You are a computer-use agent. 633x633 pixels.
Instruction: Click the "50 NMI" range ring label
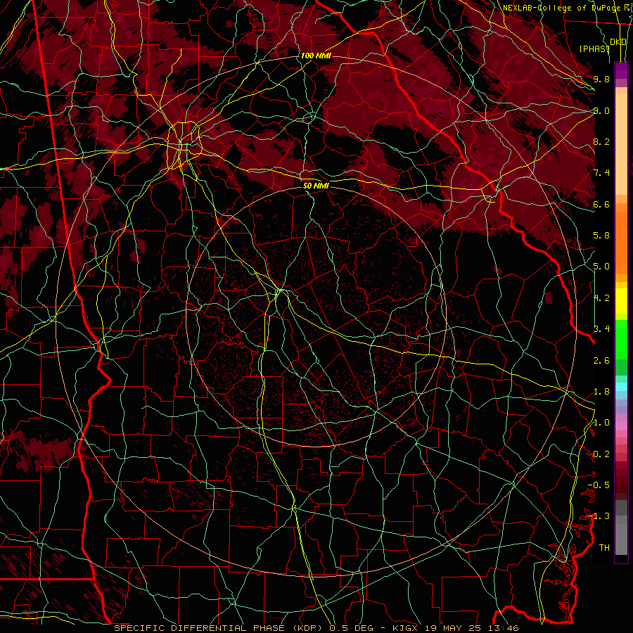pyautogui.click(x=316, y=186)
